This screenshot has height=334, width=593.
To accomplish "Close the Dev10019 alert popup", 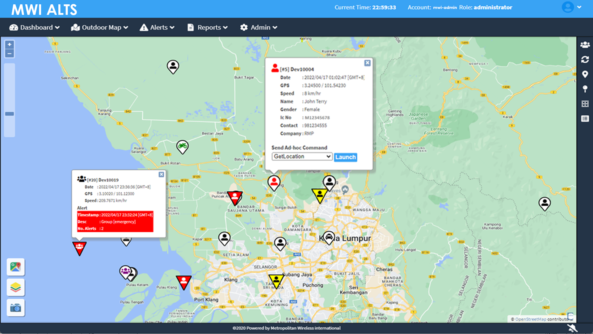I will pyautogui.click(x=161, y=174).
